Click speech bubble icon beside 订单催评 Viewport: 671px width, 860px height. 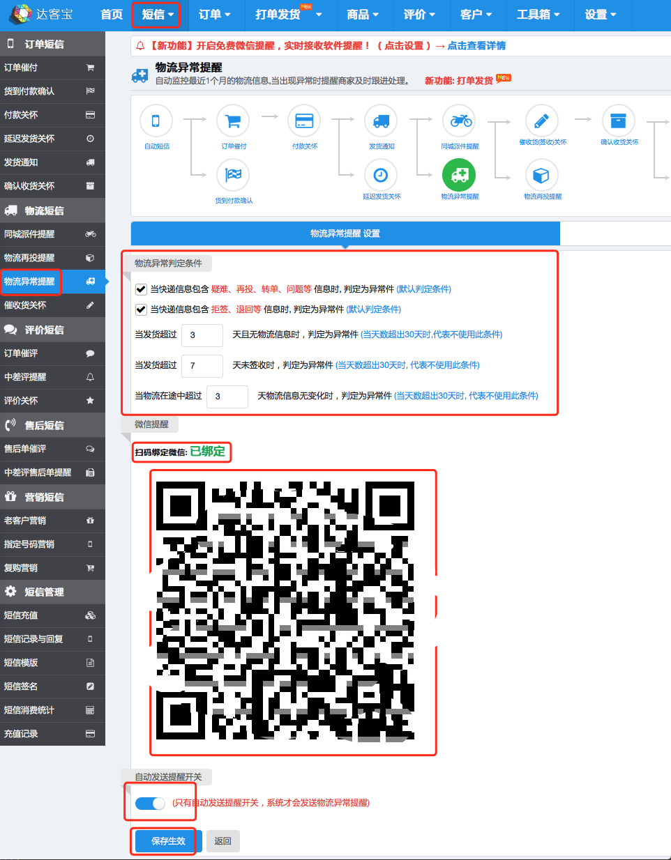coord(90,353)
